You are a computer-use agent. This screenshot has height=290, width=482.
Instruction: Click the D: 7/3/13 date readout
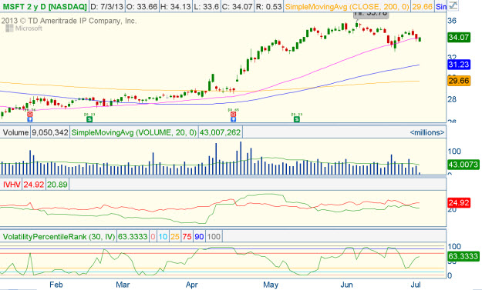[x=106, y=6]
